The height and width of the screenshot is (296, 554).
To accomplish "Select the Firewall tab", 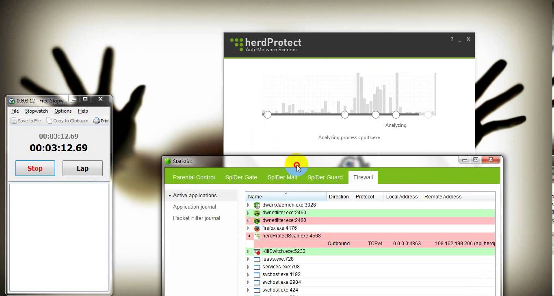I will click(x=363, y=177).
